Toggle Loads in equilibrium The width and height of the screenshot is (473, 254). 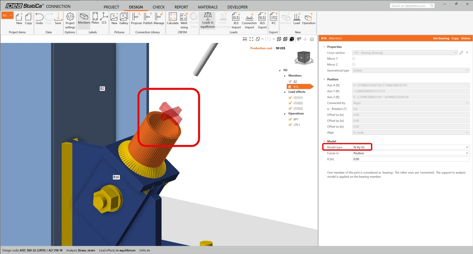tap(208, 20)
